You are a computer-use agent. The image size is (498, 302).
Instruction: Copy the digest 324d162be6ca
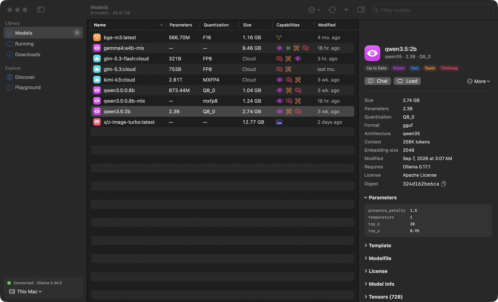tap(444, 184)
